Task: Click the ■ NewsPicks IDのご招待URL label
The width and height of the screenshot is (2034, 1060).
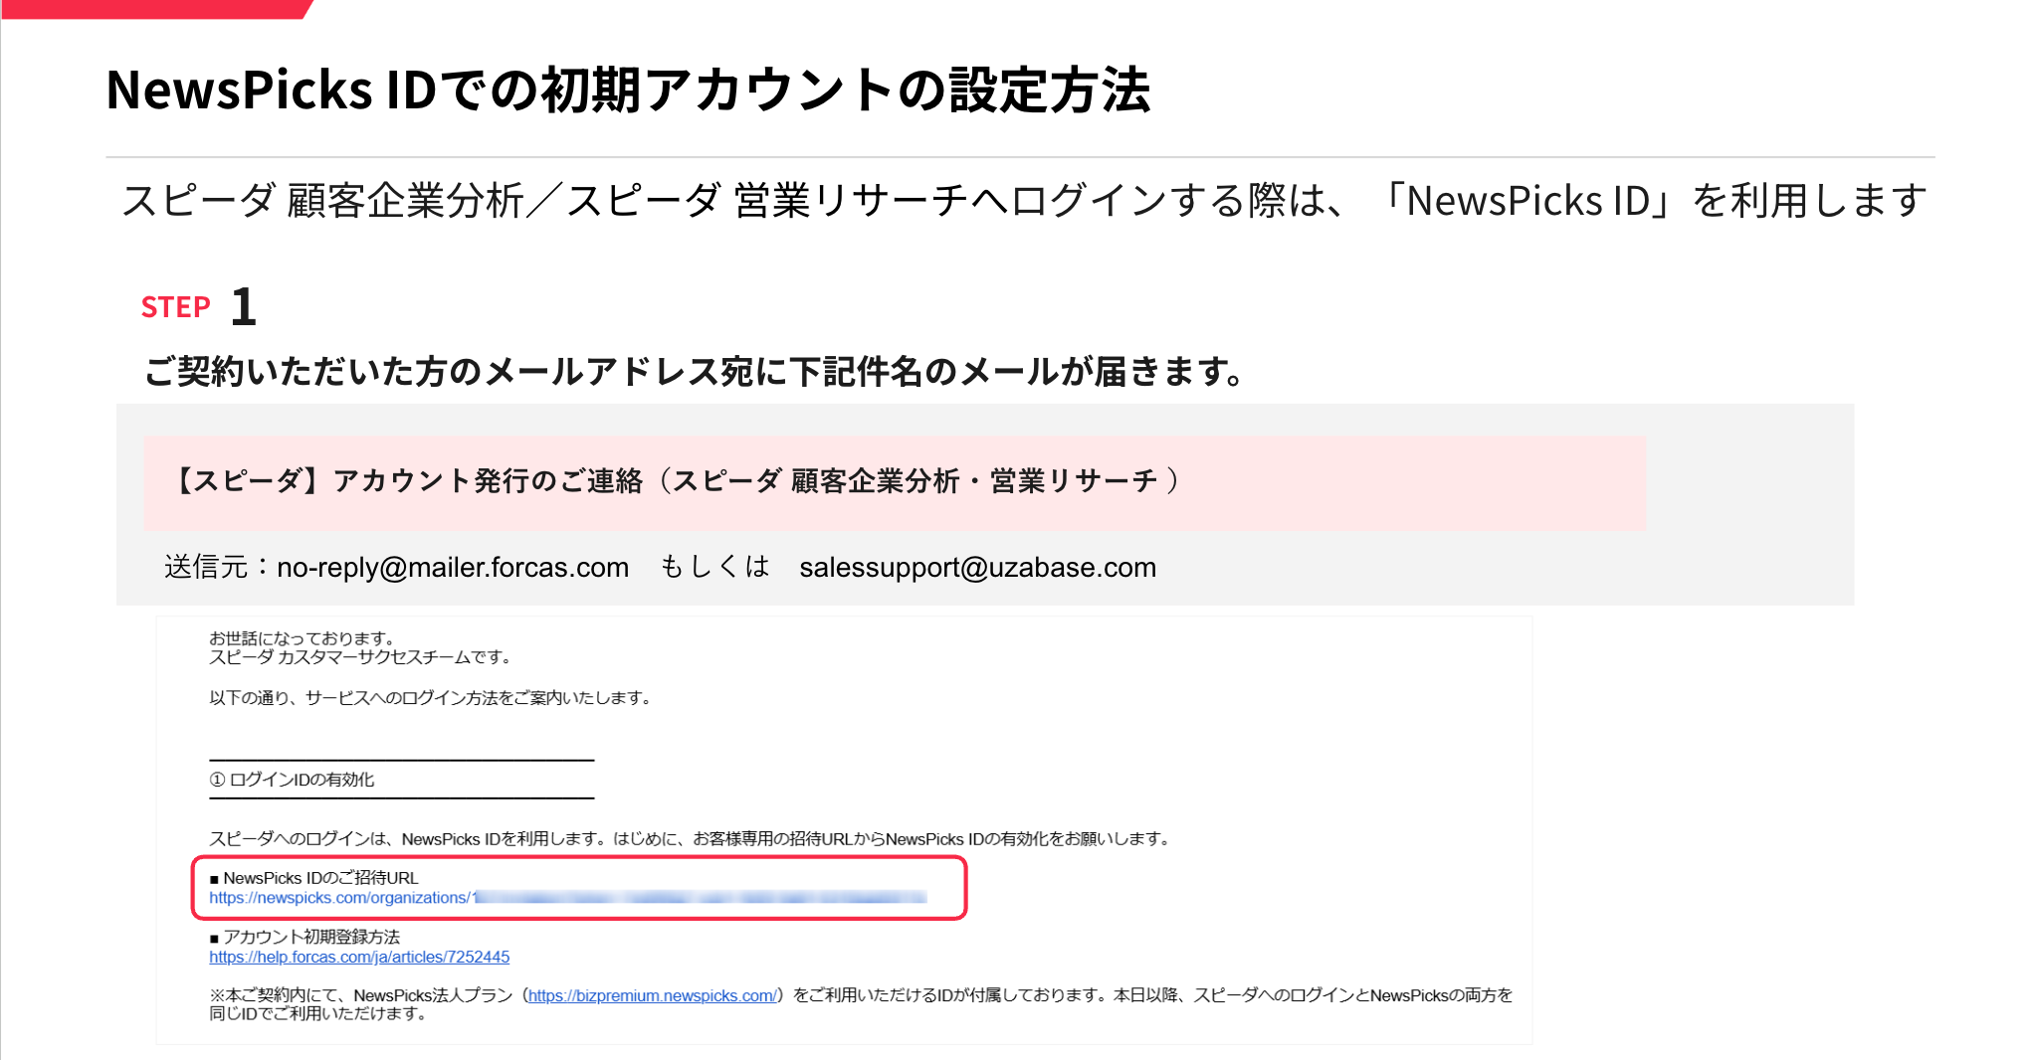Action: click(314, 878)
